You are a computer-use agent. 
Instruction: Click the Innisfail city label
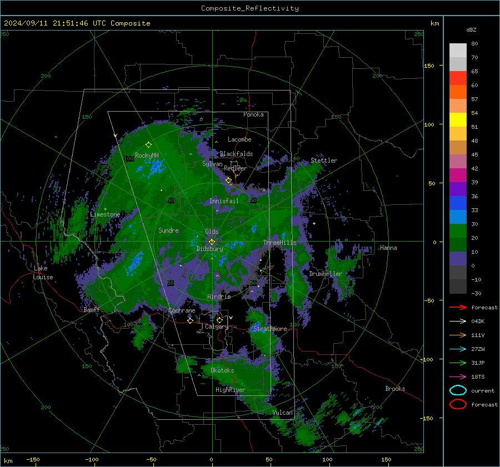(224, 201)
